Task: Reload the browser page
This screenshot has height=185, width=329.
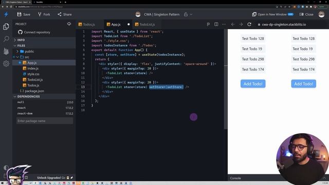Action: 11,7
